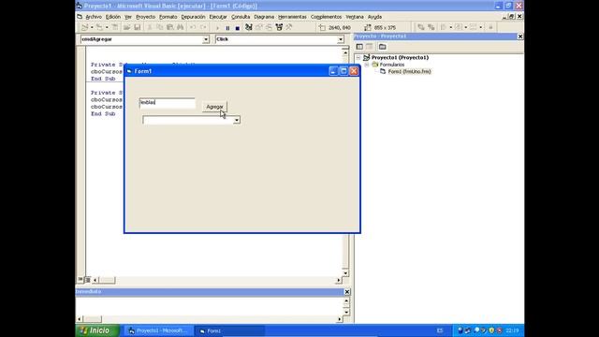Switch to Procedure View icon below code

point(80,280)
